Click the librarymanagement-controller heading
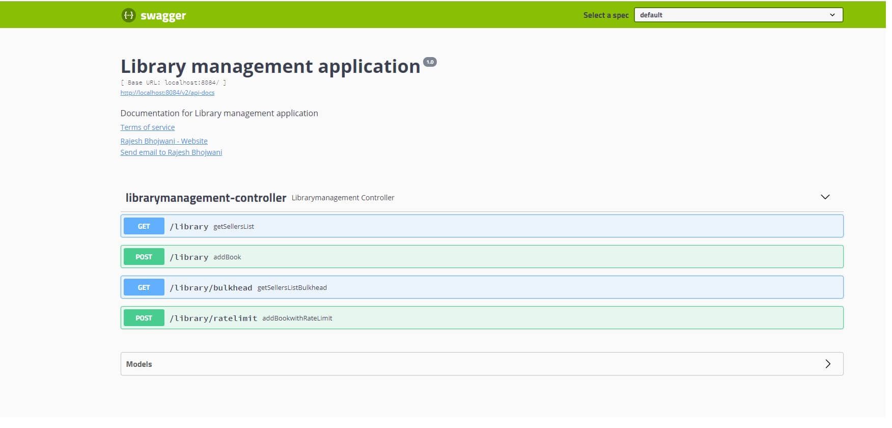The image size is (892, 428). (x=206, y=198)
